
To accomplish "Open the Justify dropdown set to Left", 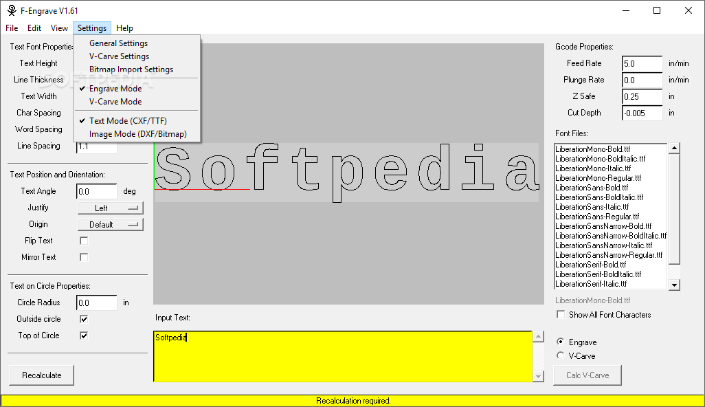I will tap(111, 208).
